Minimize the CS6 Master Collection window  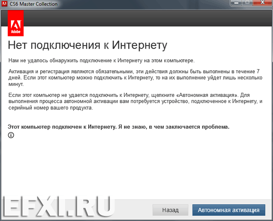pos(236,3)
